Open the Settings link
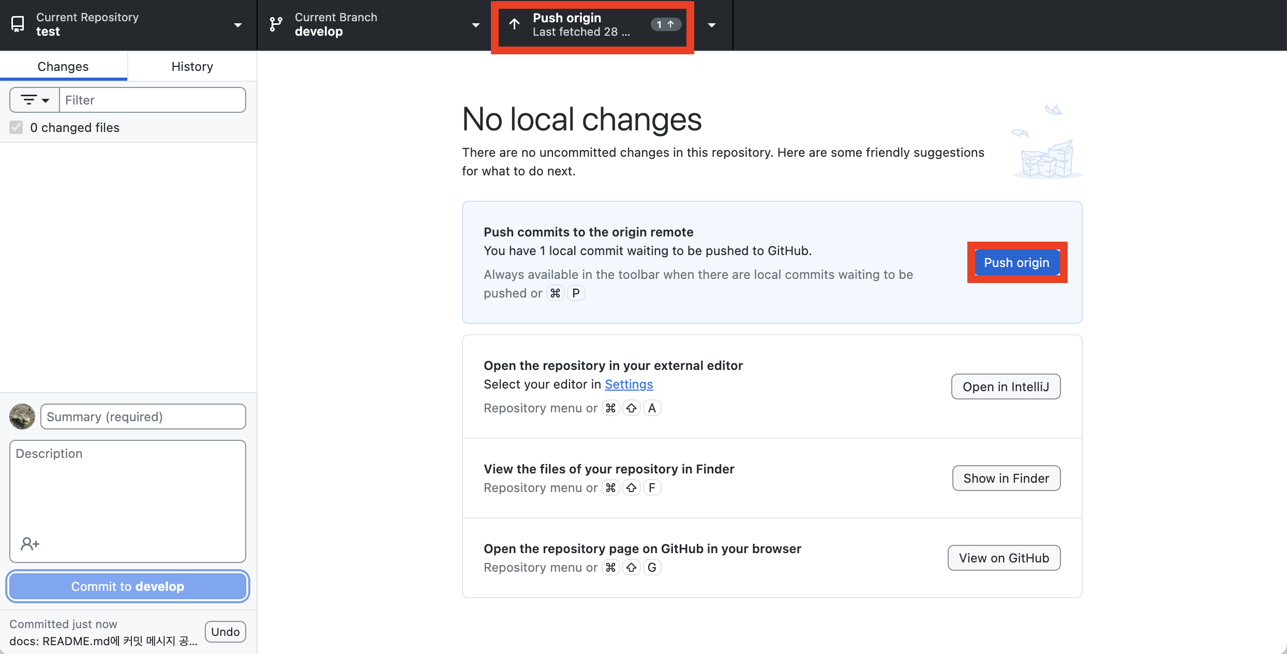The height and width of the screenshot is (654, 1287). [628, 384]
